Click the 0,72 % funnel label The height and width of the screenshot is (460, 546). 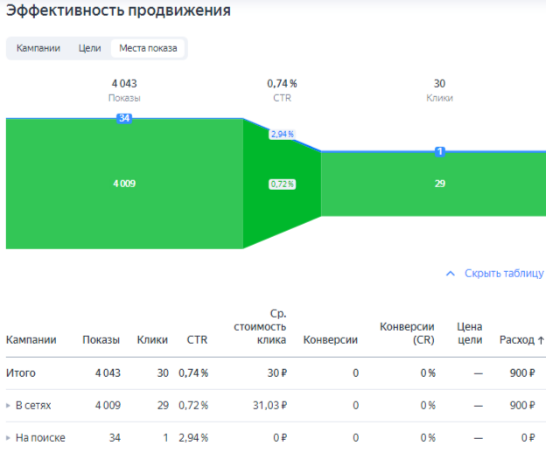pyautogui.click(x=282, y=184)
